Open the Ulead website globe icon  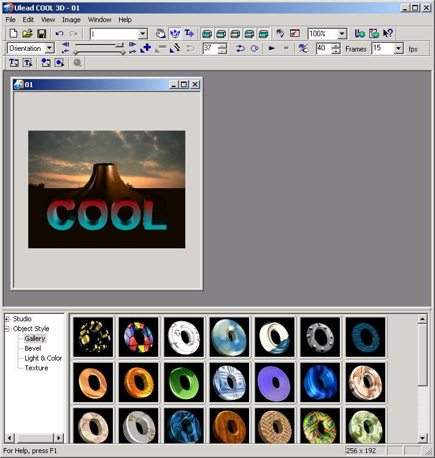(360, 34)
